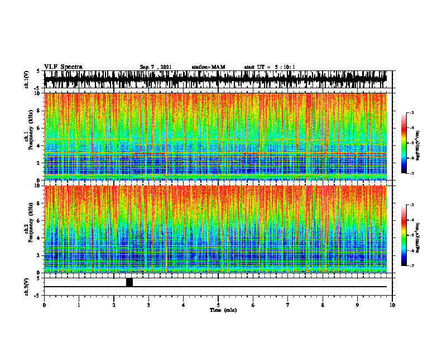Screen dimensions: 442x342
Task: Click the "-3" label on ch.1 color scale
Action: tap(411, 112)
